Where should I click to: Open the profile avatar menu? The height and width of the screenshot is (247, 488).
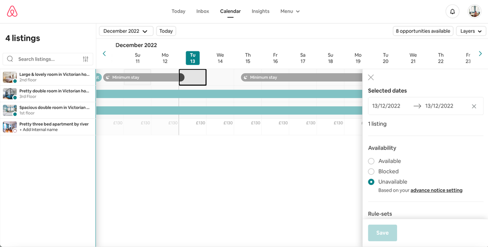click(x=474, y=11)
